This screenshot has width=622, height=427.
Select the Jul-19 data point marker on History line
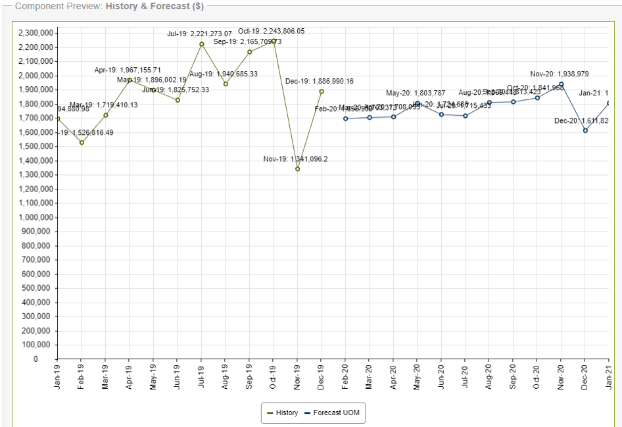pyautogui.click(x=202, y=44)
